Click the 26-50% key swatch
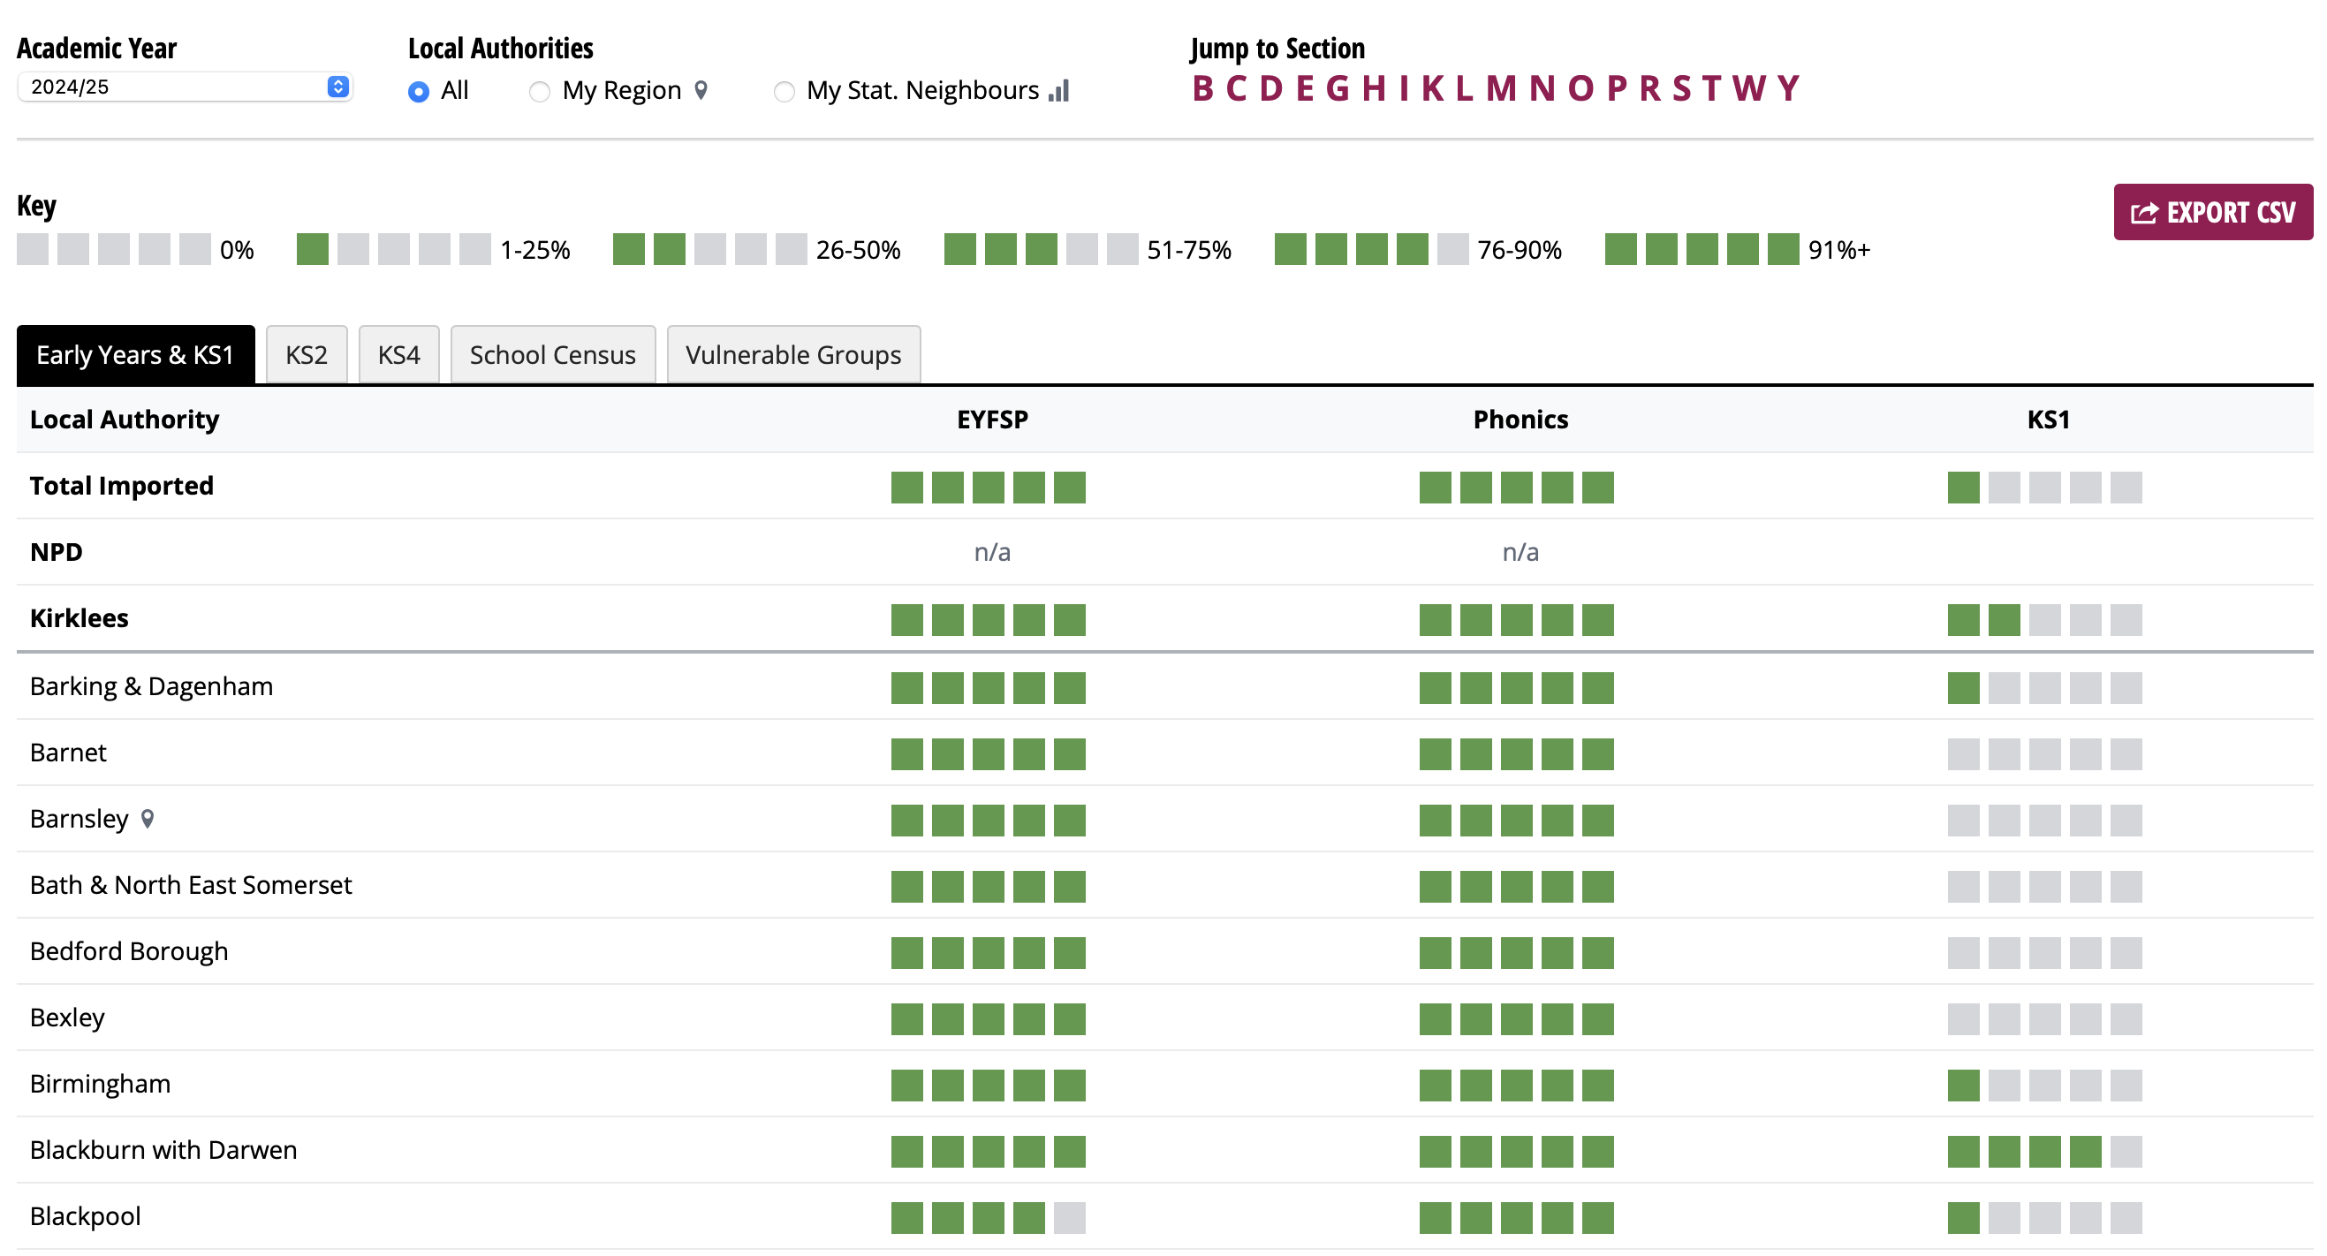2327x1256 pixels. click(x=710, y=249)
